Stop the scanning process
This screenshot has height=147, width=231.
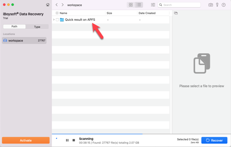(x=74, y=140)
